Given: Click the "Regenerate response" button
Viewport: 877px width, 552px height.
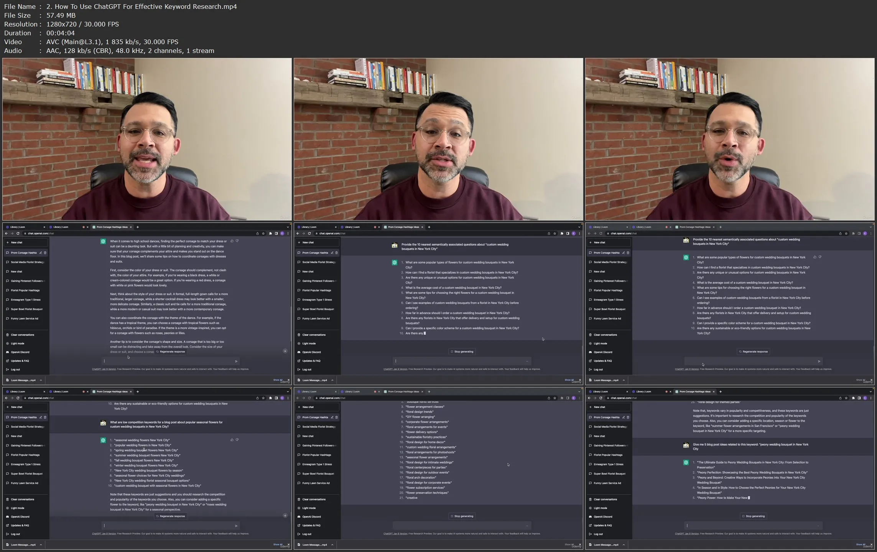Looking at the screenshot, I should 171,351.
